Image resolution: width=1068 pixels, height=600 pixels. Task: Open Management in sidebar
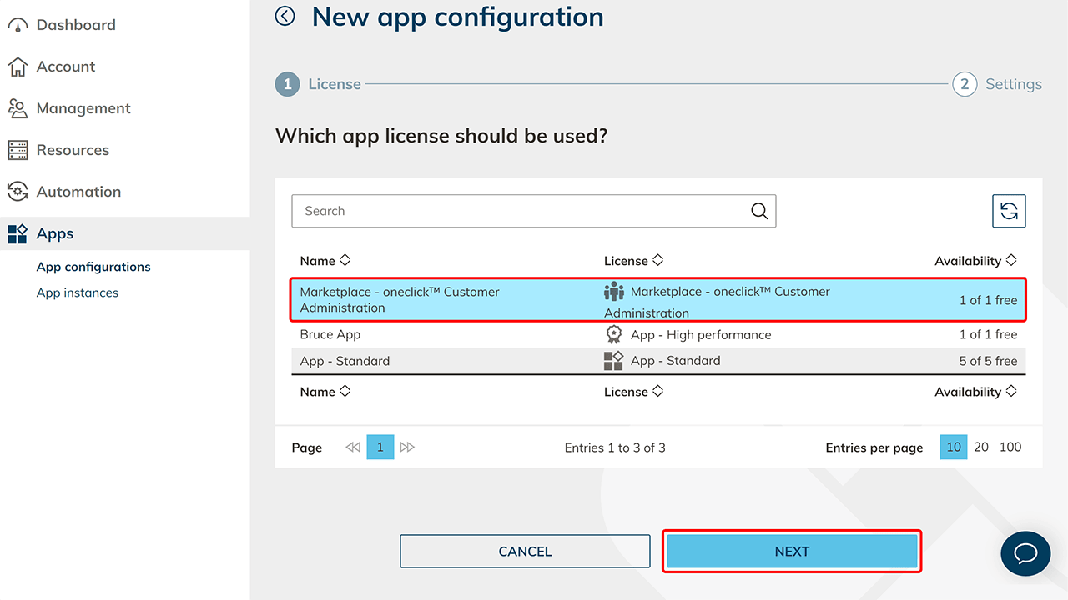83,108
